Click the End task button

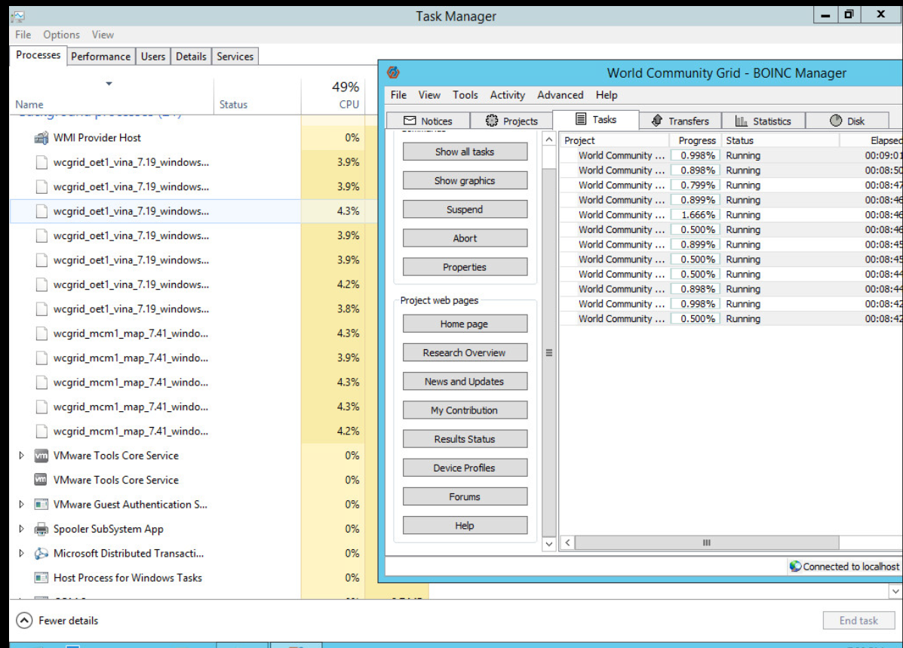point(858,620)
